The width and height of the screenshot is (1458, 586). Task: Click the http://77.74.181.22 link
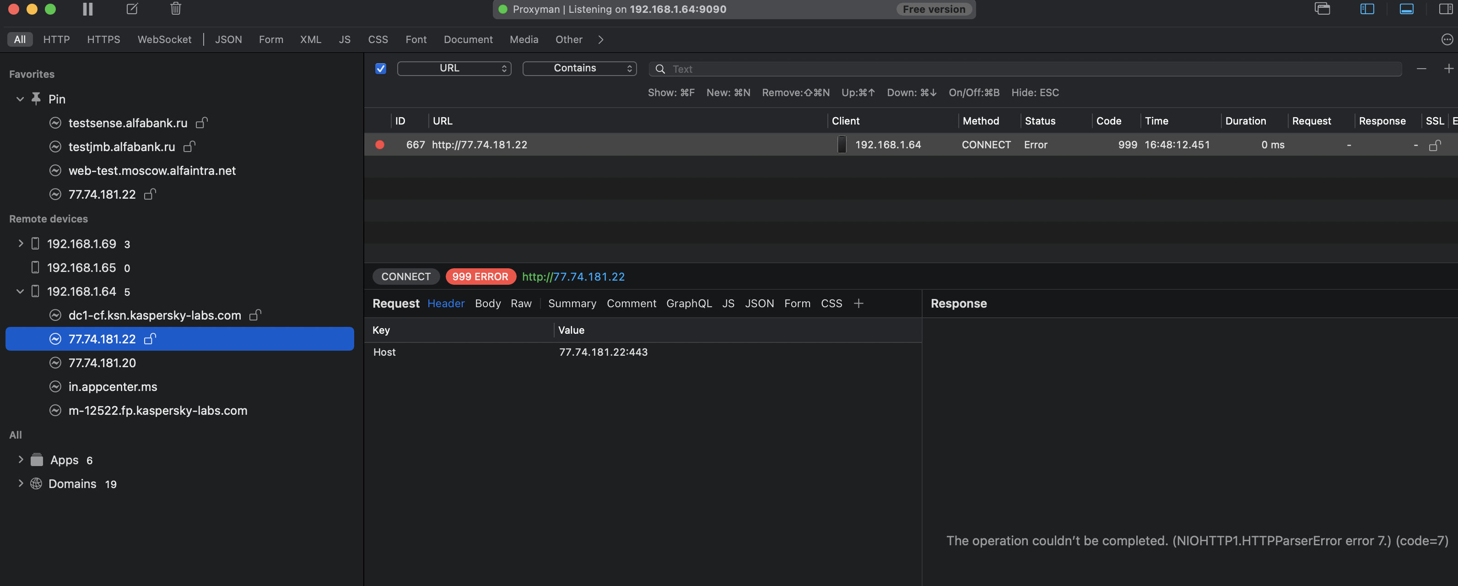click(573, 277)
